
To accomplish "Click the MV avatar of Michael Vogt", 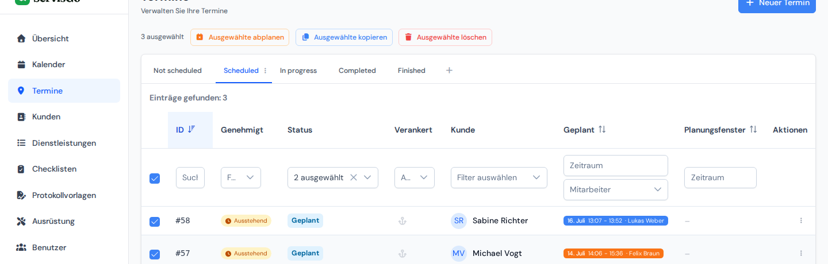I will [459, 253].
